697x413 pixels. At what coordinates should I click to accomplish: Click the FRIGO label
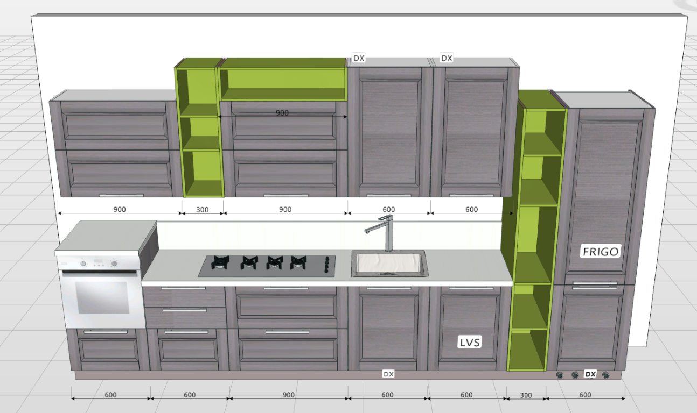[x=601, y=251]
